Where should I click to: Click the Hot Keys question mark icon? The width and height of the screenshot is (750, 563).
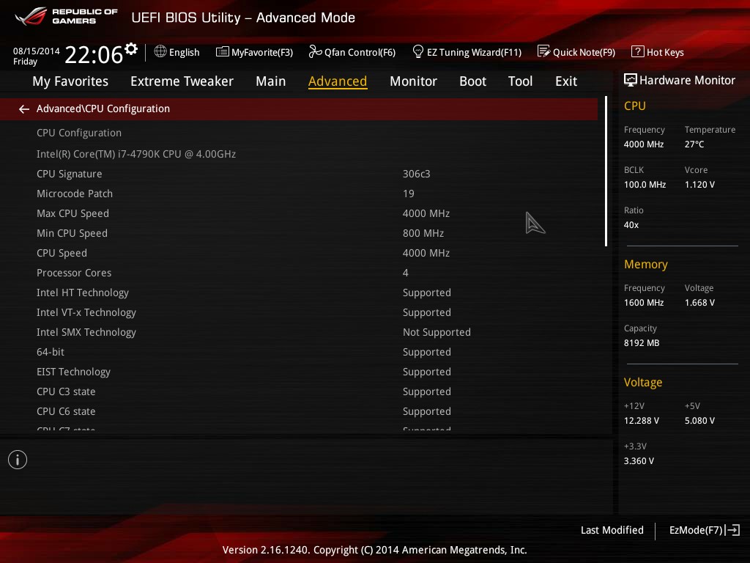click(x=638, y=51)
